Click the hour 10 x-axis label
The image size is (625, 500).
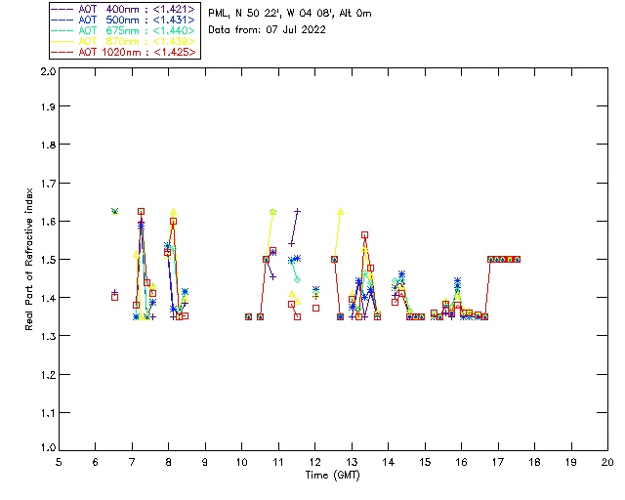(x=242, y=462)
